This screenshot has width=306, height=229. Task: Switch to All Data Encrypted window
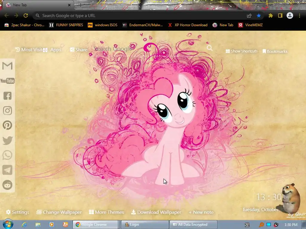click(x=193, y=225)
